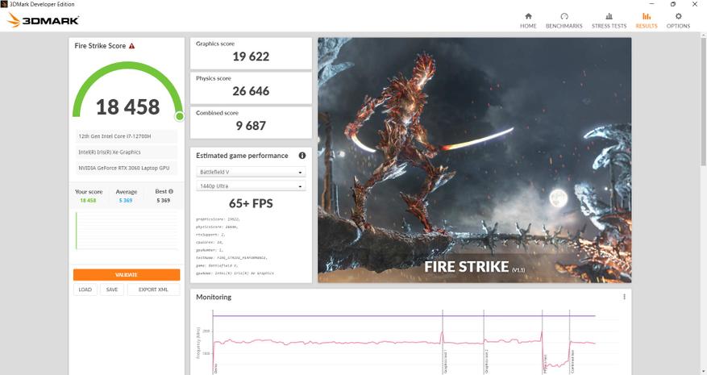
Task: Select the Results tab
Action: (x=647, y=21)
